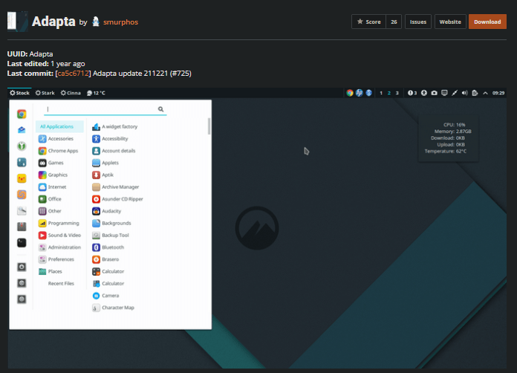Click the orange spiral favorite icon

coord(22,195)
